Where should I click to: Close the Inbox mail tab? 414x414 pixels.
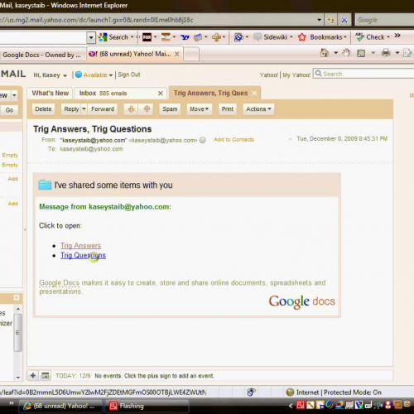[x=161, y=94]
